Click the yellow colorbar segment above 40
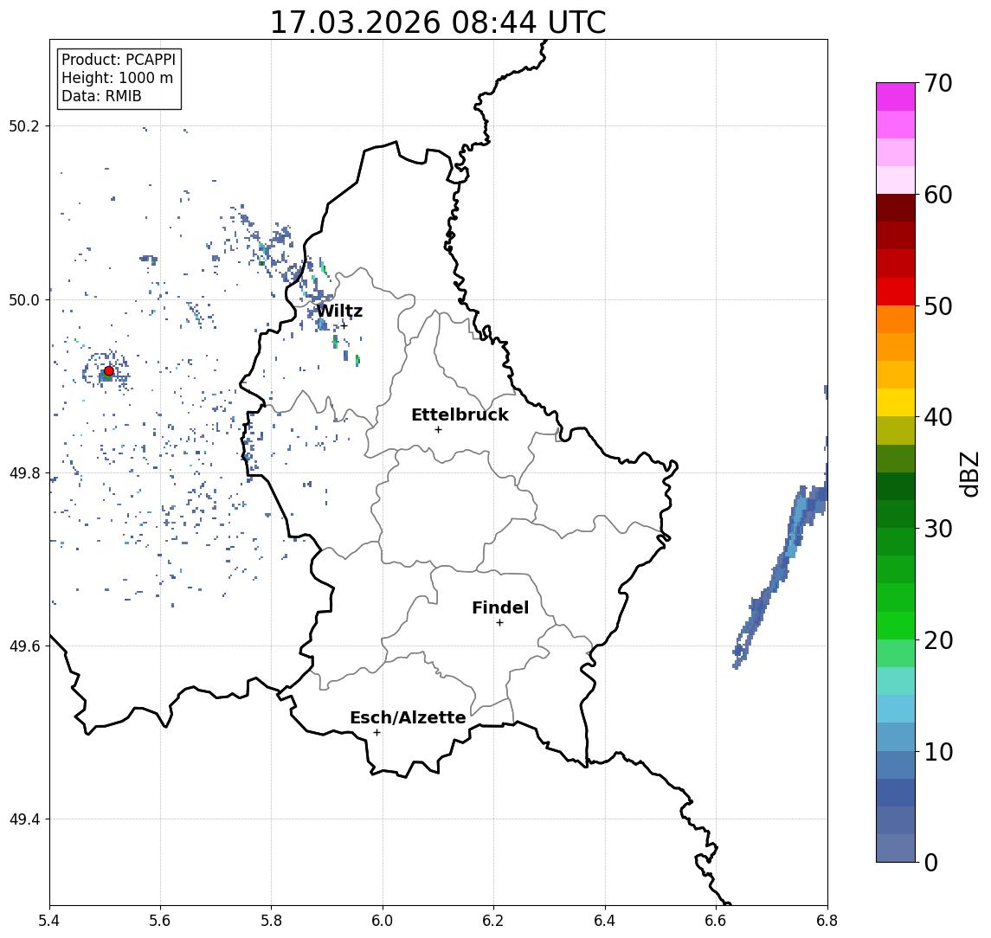The image size is (991, 938). 896,402
